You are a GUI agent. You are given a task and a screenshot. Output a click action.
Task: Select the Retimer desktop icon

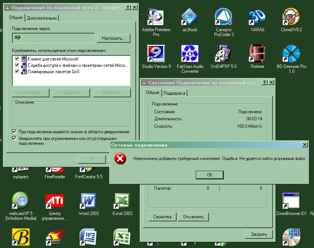click(x=257, y=53)
